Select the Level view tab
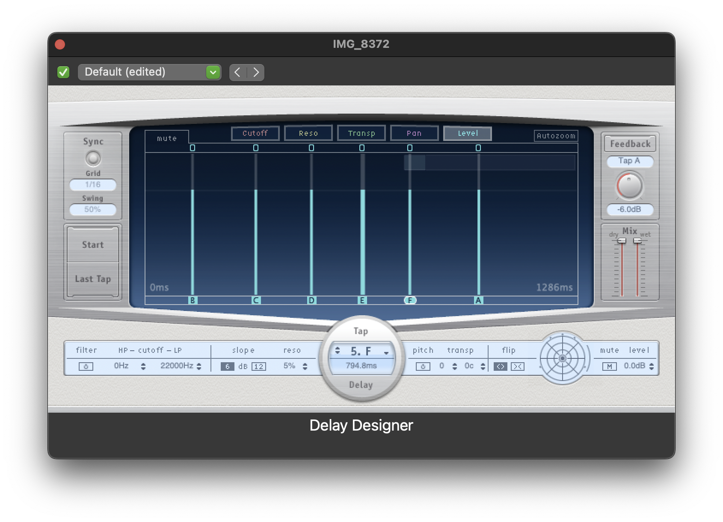Screen dimensions: 723x522 click(468, 133)
